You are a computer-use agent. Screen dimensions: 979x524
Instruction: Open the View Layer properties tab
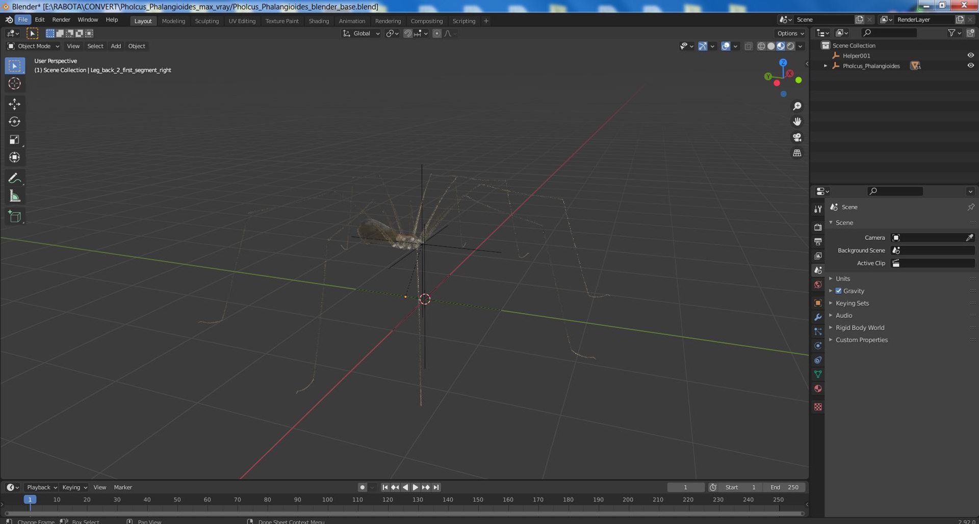coord(818,256)
